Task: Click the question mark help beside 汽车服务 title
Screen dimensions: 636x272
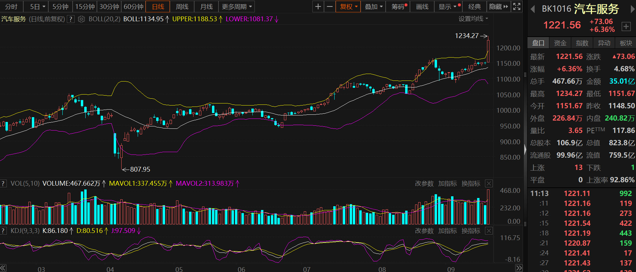Action: (x=71, y=19)
